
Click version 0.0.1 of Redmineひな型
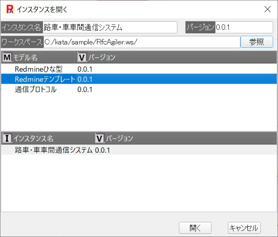tap(85, 69)
